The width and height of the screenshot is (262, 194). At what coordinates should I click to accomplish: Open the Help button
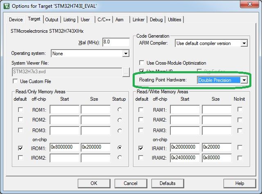click(x=240, y=183)
